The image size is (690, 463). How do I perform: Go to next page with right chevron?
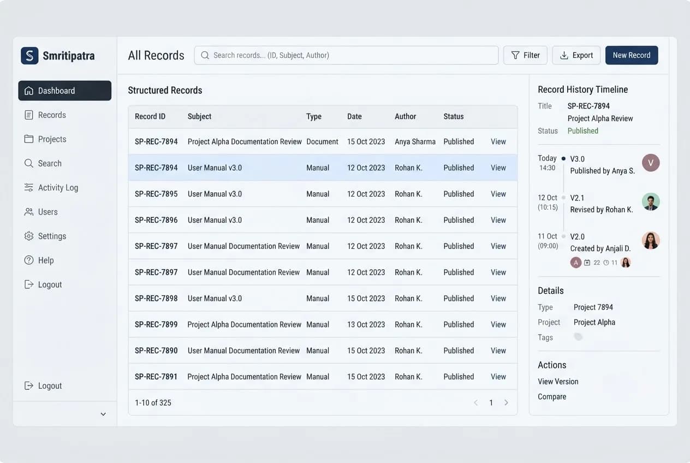pos(506,403)
